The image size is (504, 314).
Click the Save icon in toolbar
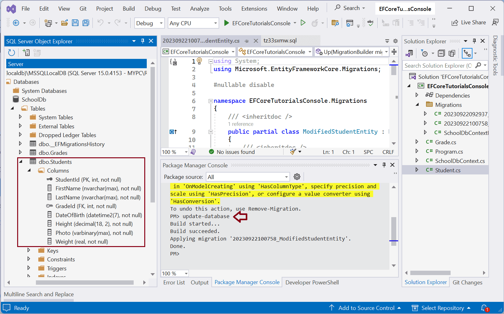coord(75,23)
